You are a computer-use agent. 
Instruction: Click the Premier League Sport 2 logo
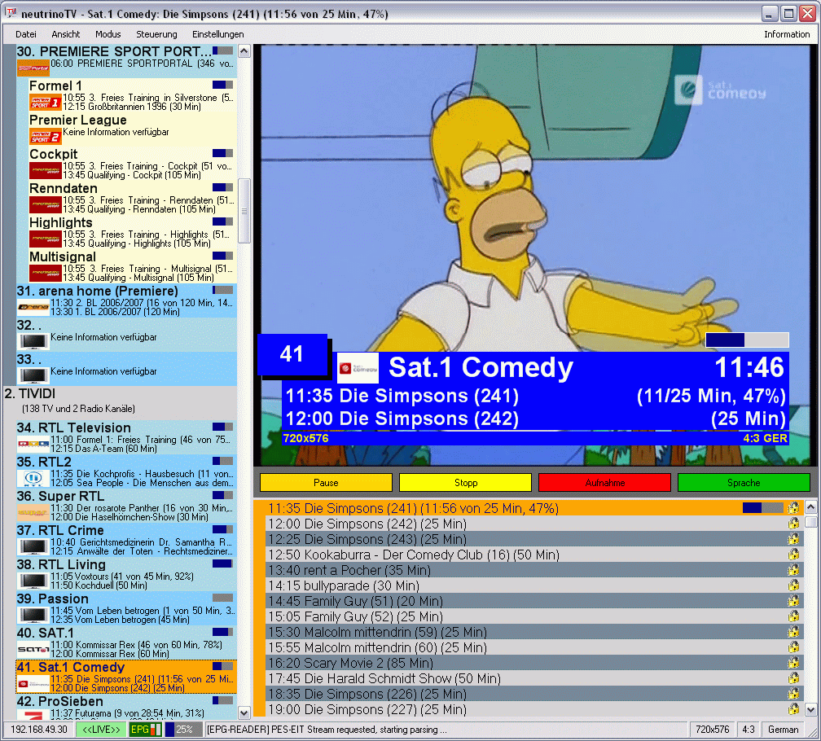tap(46, 136)
